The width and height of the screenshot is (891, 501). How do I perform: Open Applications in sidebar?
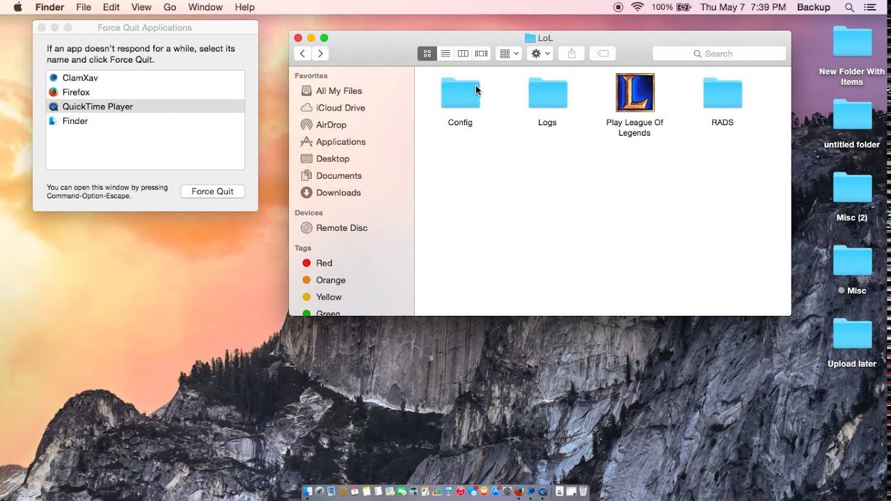pyautogui.click(x=340, y=142)
